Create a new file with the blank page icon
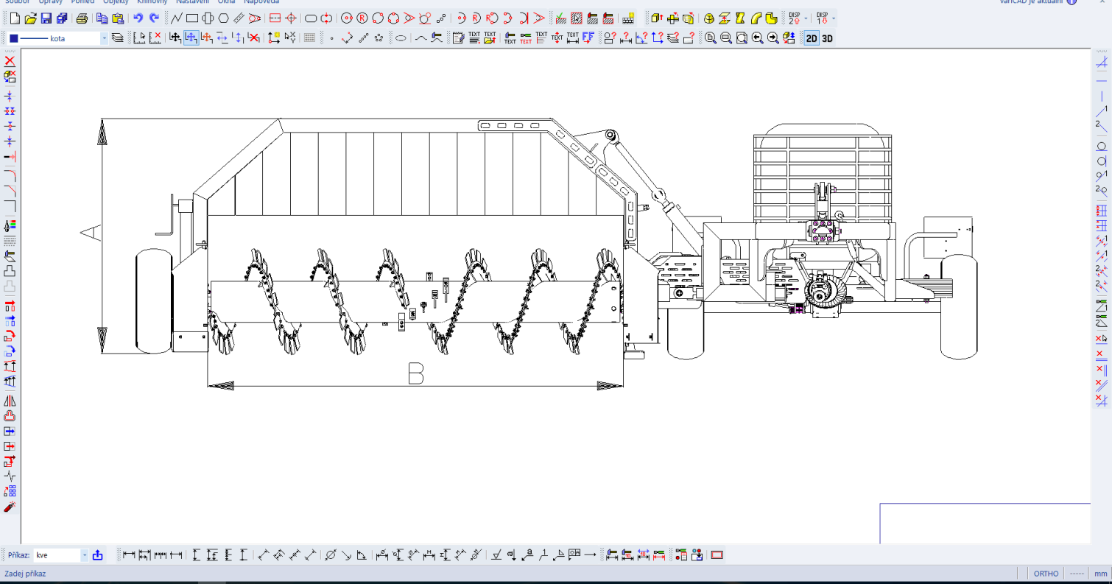The width and height of the screenshot is (1112, 584). coord(14,18)
